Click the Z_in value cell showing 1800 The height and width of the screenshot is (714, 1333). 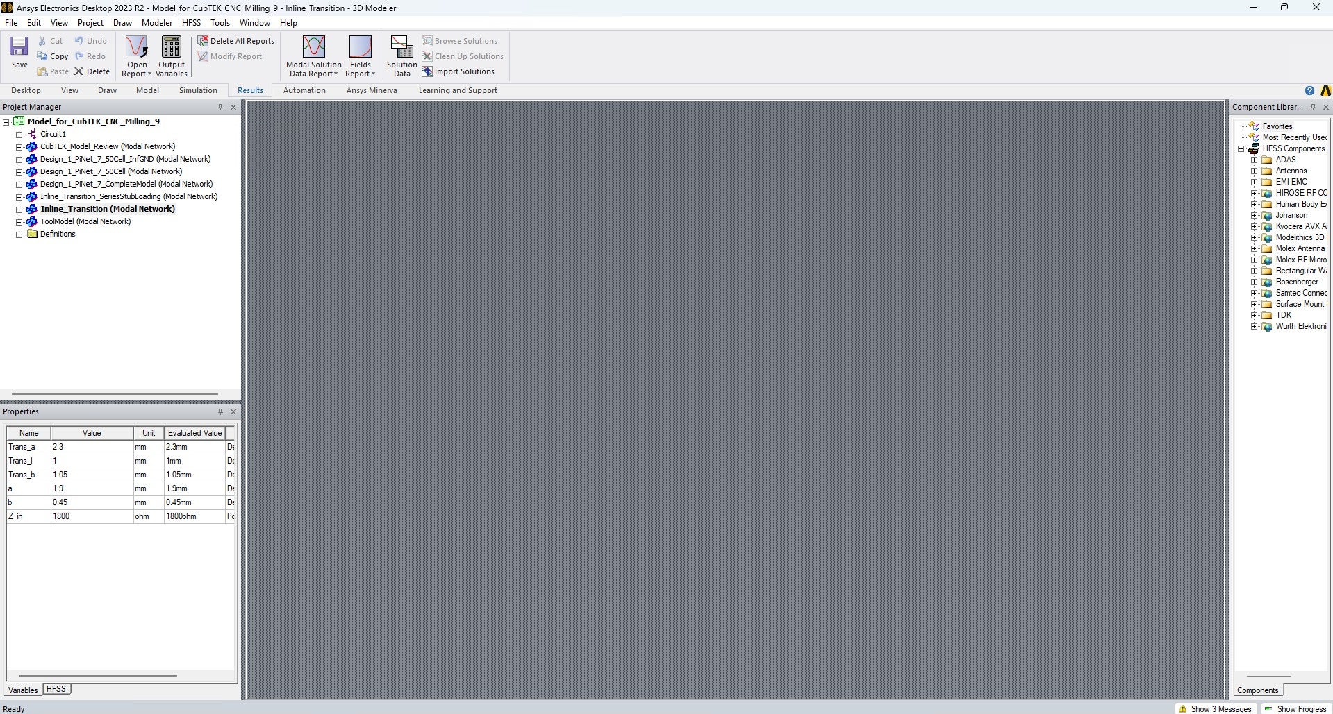pos(92,516)
